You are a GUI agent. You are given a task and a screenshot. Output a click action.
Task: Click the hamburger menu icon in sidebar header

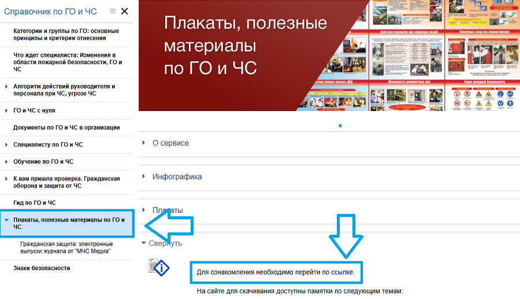(113, 11)
